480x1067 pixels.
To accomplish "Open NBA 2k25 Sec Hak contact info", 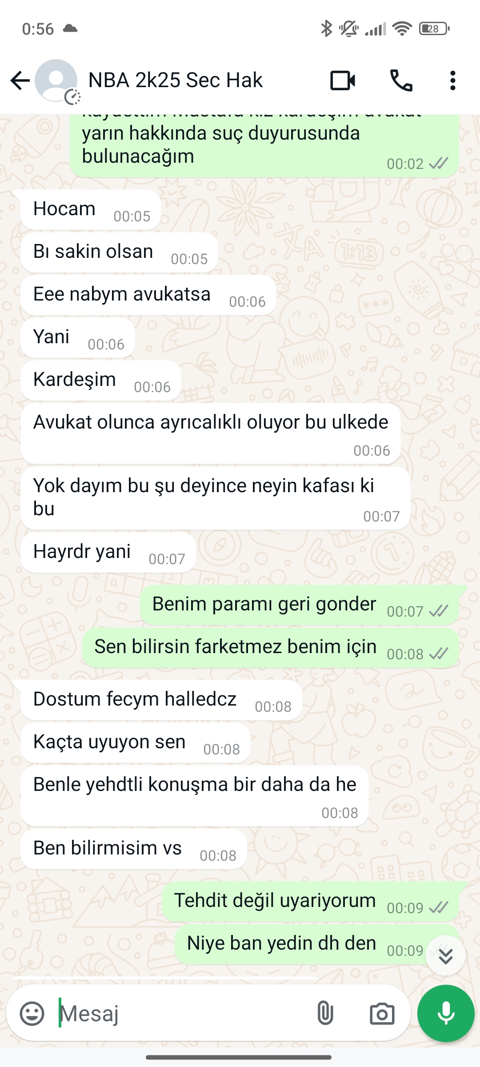I will [x=176, y=80].
